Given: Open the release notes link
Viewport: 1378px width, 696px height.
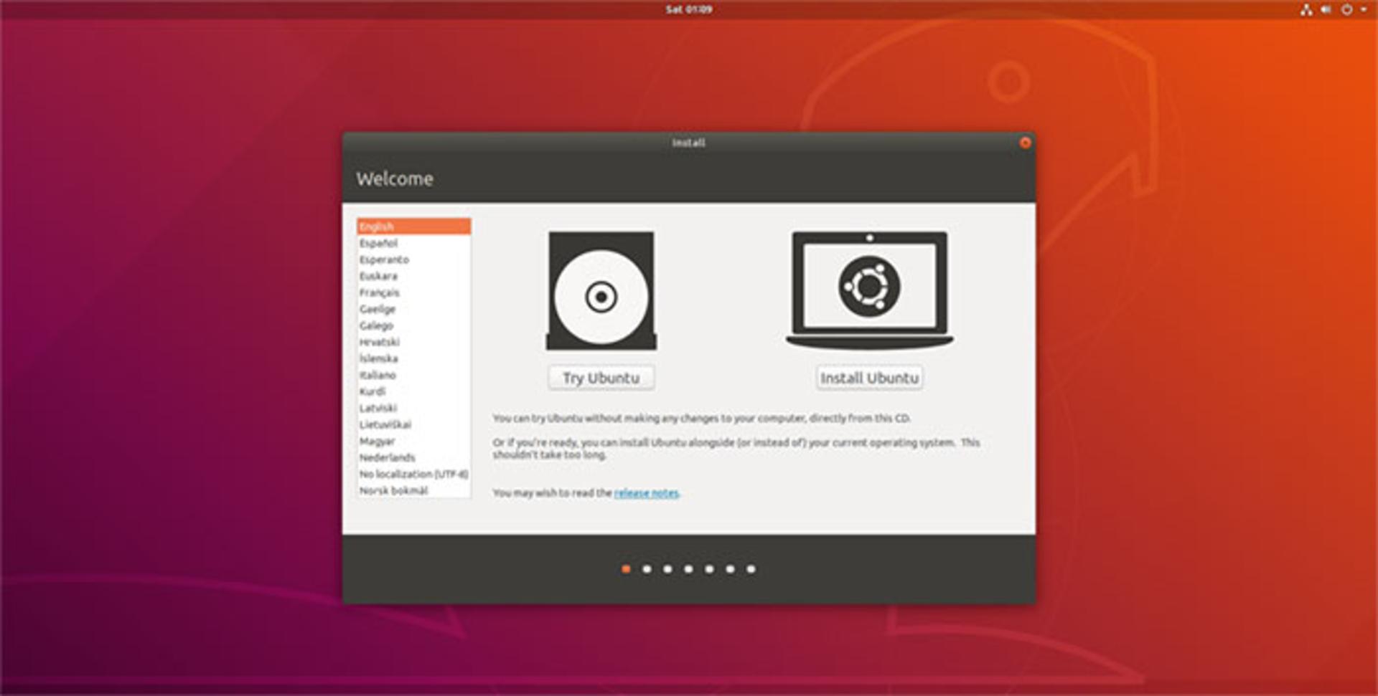Looking at the screenshot, I should tap(646, 492).
